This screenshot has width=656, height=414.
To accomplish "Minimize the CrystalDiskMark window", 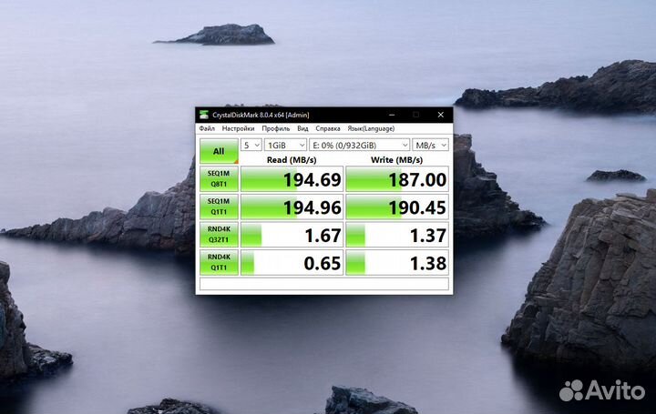I will (390, 115).
